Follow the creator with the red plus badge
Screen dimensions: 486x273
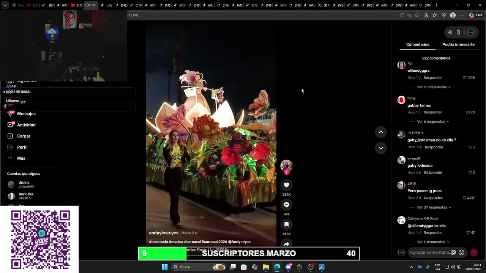pyautogui.click(x=286, y=172)
